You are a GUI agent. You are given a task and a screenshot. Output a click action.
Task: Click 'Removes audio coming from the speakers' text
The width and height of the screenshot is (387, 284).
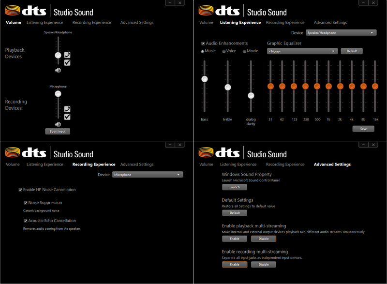[x=52, y=229]
